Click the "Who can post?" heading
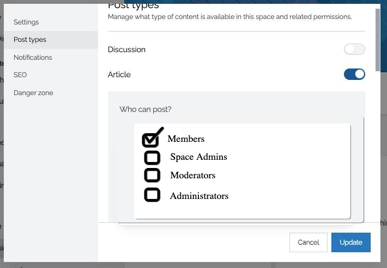Viewport: 387px width, 268px height. pyautogui.click(x=145, y=109)
